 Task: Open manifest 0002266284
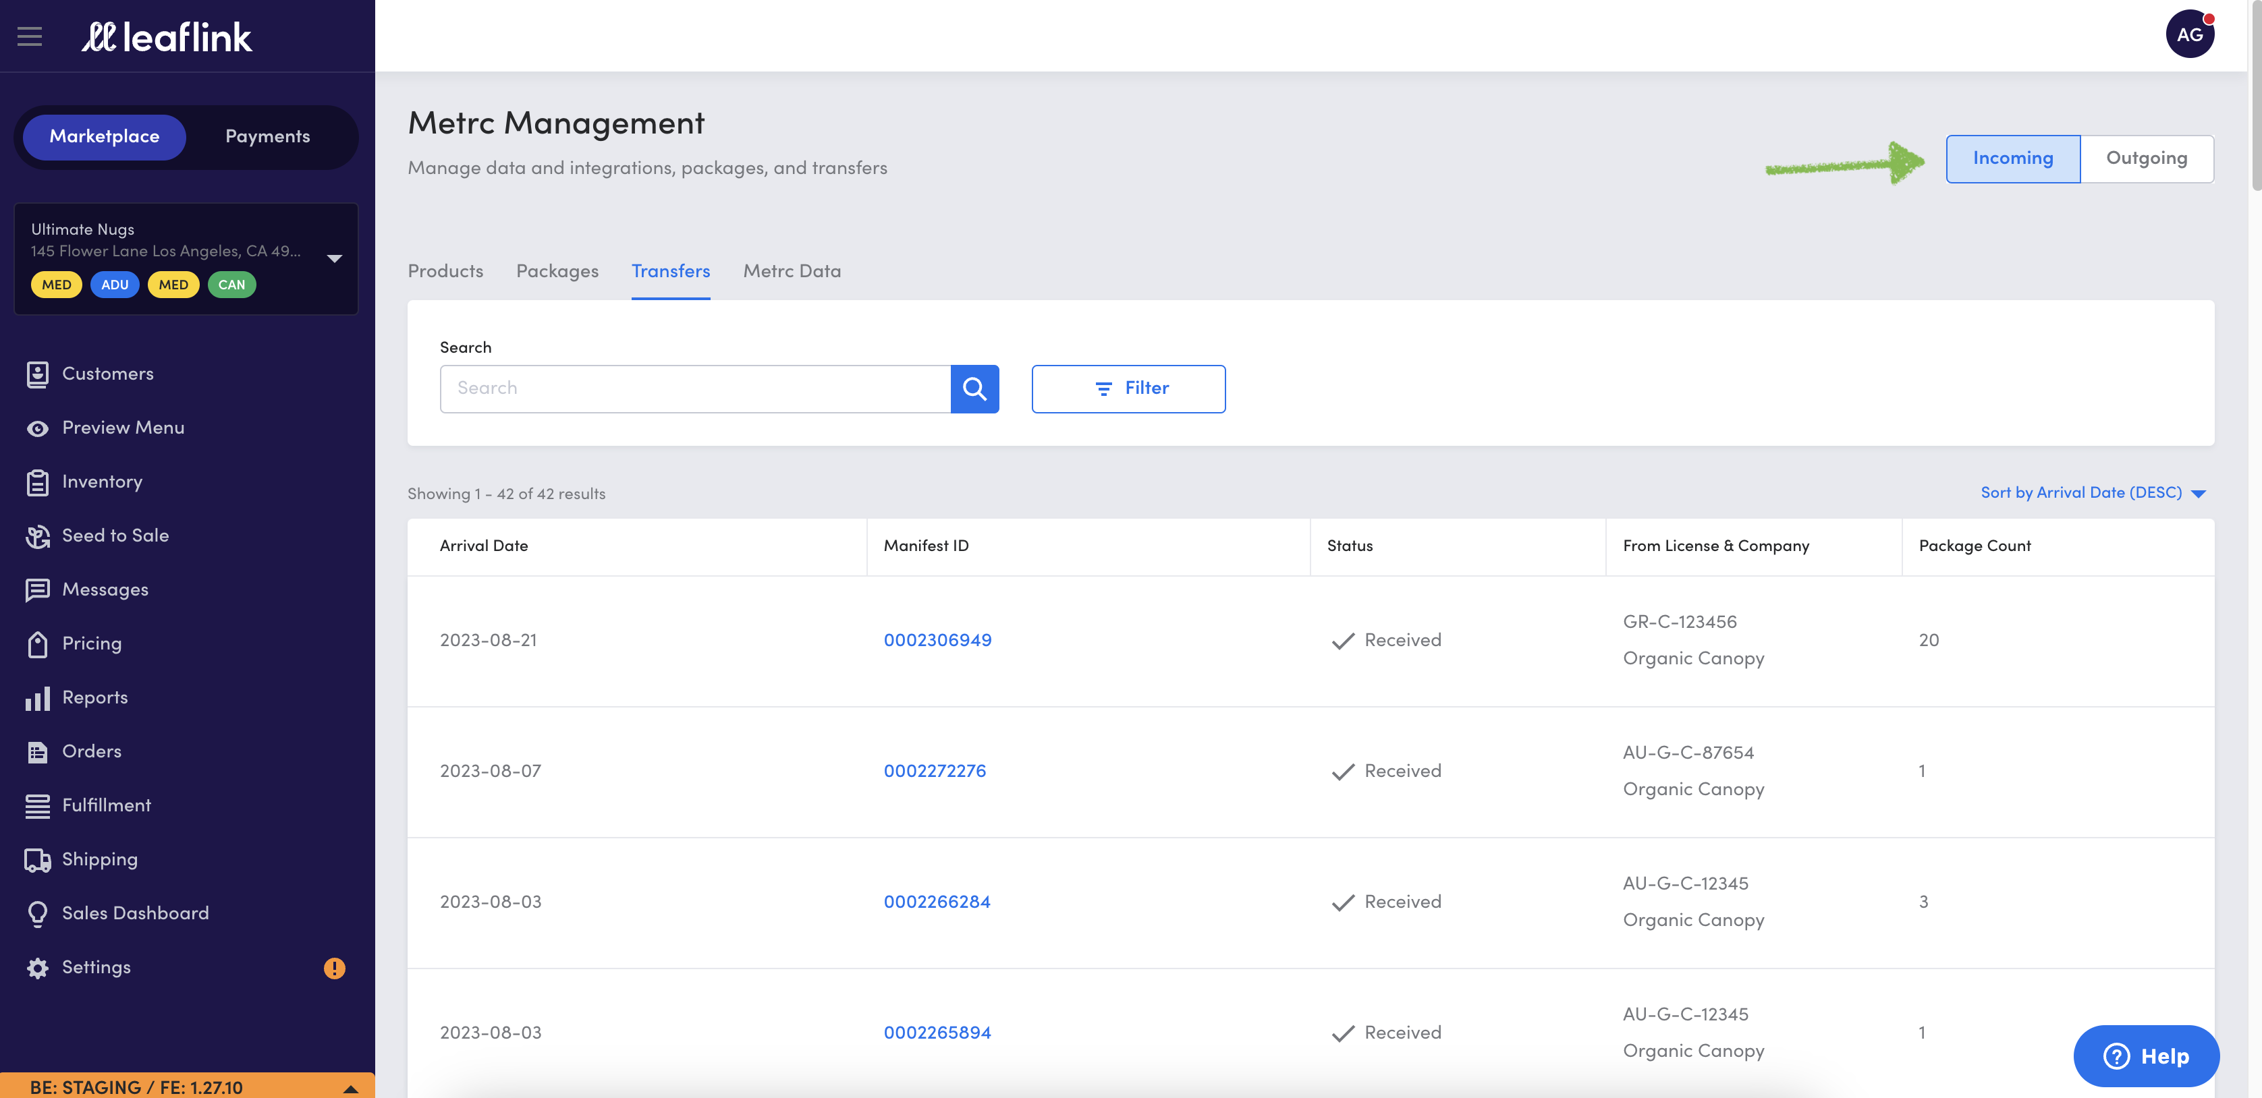click(x=936, y=901)
